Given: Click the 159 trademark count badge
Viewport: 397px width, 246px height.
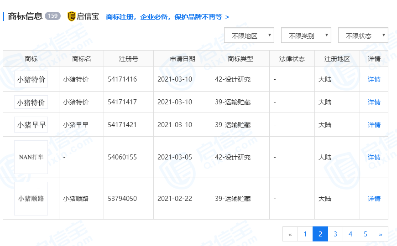Looking at the screenshot, I should (52, 15).
